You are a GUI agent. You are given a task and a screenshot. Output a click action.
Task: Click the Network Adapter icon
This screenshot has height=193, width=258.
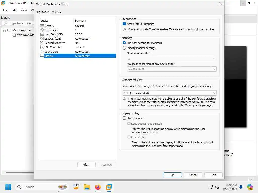pos(42,43)
